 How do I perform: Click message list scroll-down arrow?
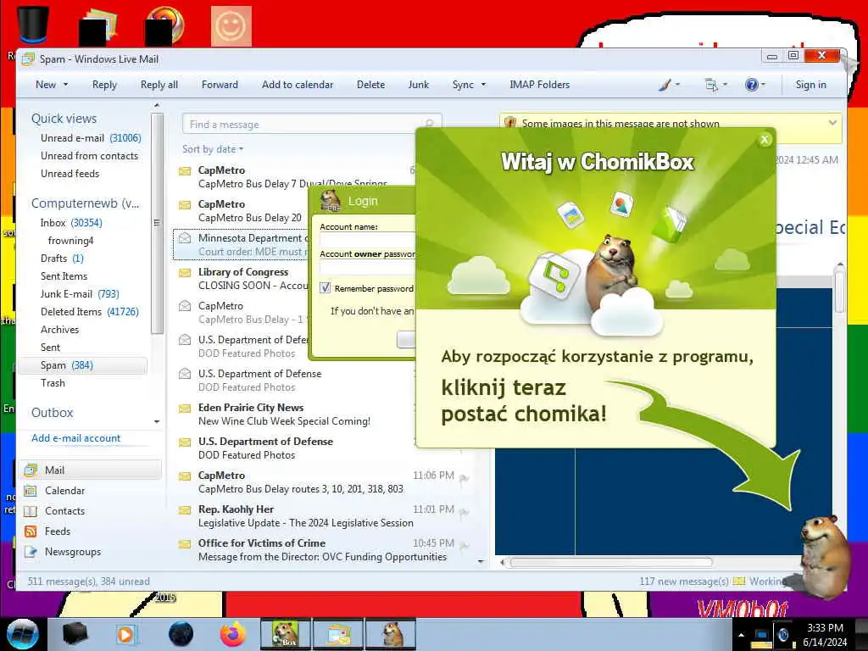pyautogui.click(x=481, y=561)
